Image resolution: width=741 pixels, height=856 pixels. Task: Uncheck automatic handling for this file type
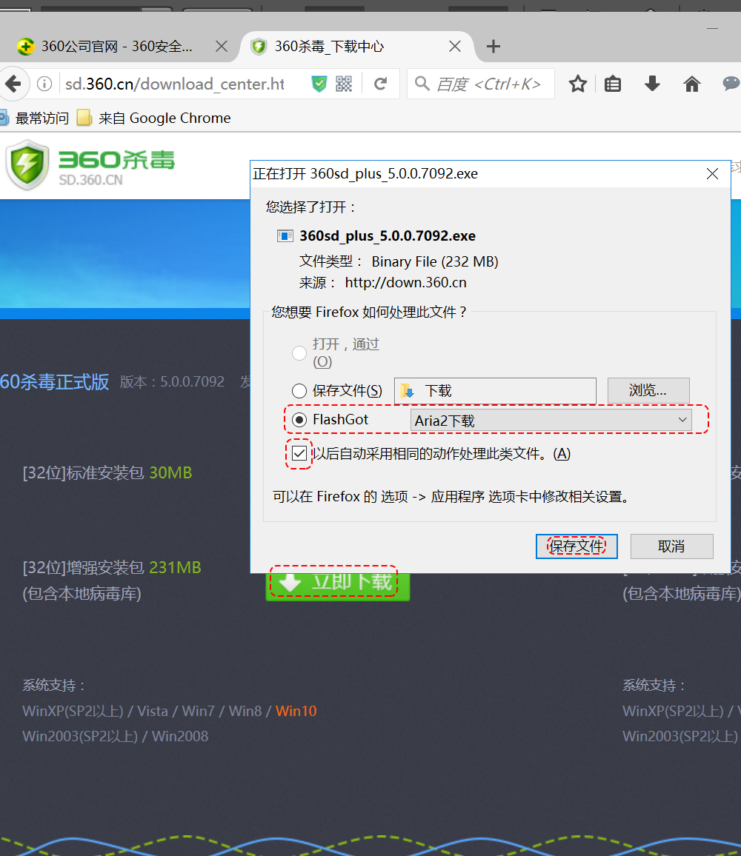tap(299, 452)
